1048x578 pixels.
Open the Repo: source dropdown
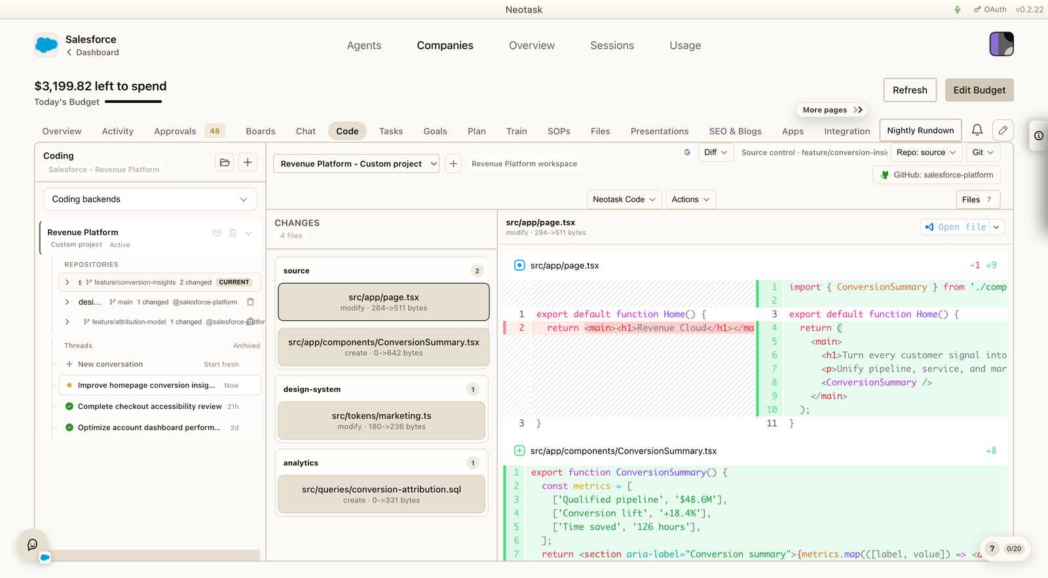926,152
